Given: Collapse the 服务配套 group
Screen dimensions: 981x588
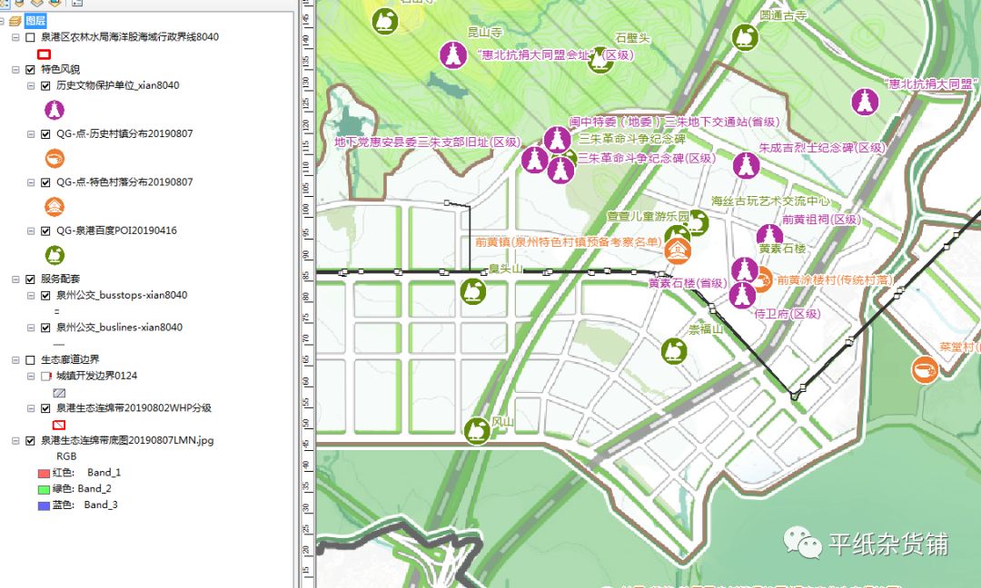Looking at the screenshot, I should [x=15, y=279].
